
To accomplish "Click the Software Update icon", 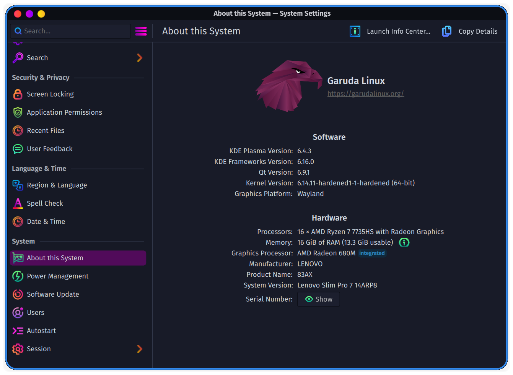I will [x=18, y=294].
